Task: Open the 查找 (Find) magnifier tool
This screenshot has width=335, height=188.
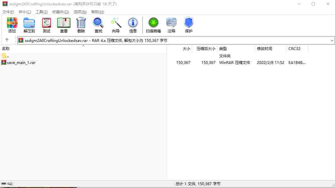Action: (x=98, y=25)
